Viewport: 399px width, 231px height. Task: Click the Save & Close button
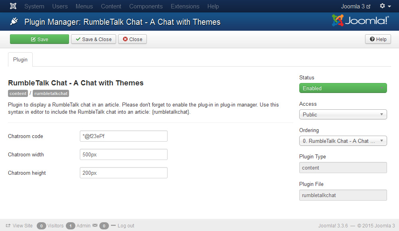[93, 39]
